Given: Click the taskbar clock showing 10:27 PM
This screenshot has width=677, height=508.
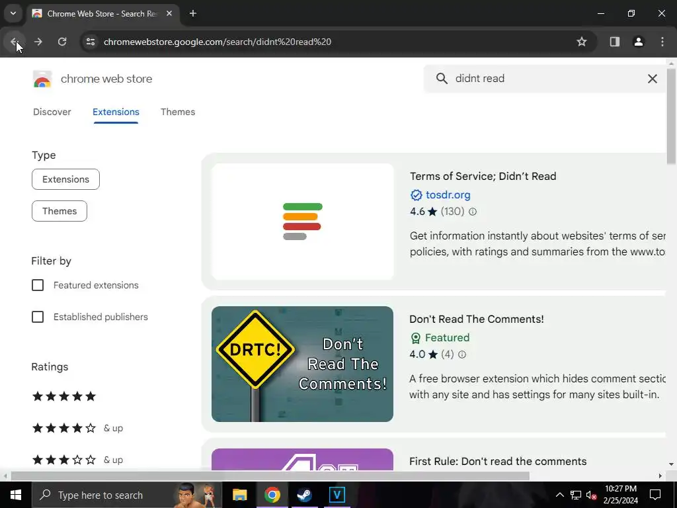Looking at the screenshot, I should (x=620, y=495).
